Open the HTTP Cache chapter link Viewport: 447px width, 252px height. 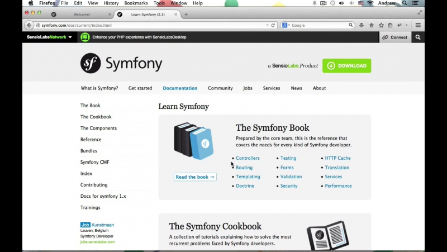[337, 158]
